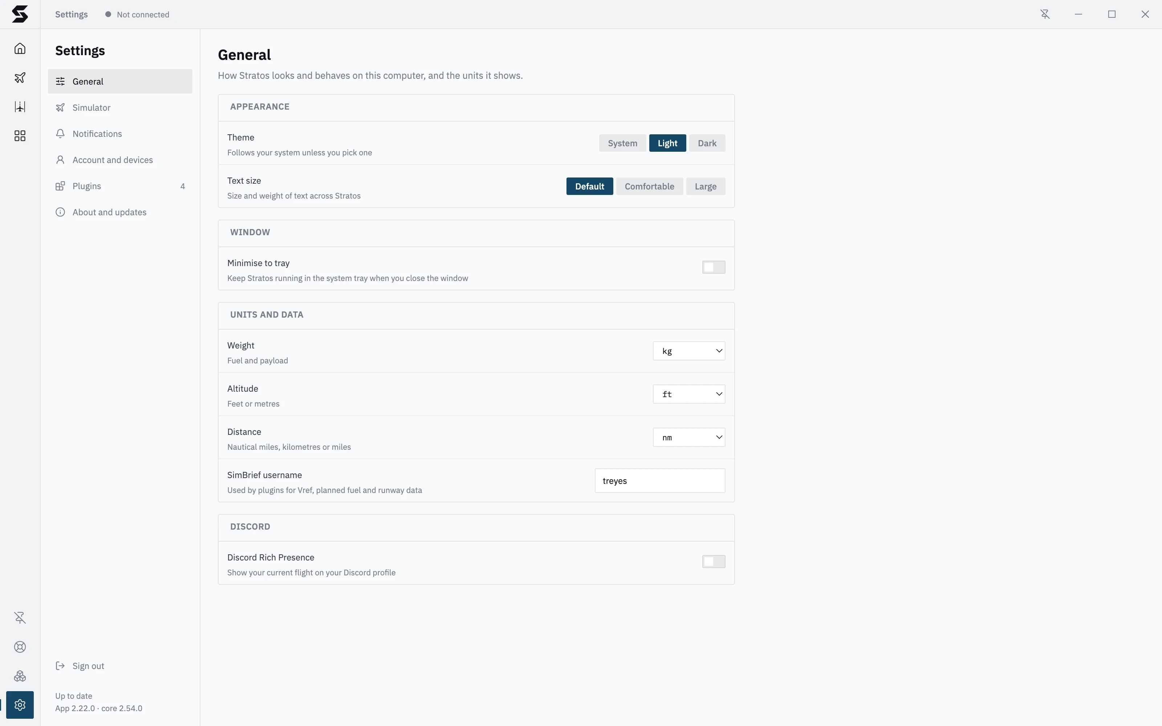Choose Large text size

[x=705, y=186]
